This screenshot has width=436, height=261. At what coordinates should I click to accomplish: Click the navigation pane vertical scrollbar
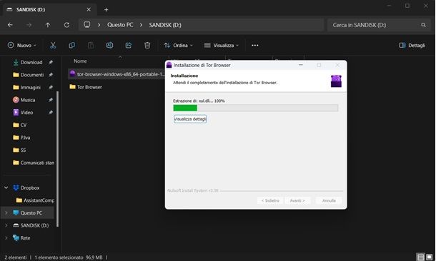[x=58, y=158]
